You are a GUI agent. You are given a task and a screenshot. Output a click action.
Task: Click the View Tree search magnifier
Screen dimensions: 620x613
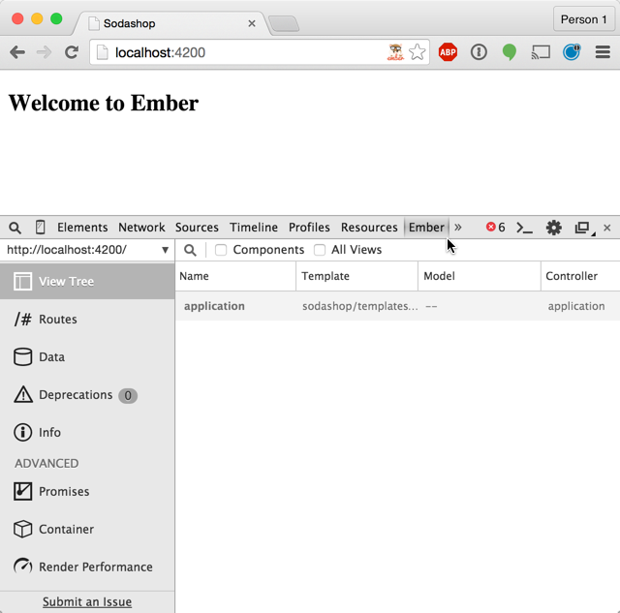190,250
